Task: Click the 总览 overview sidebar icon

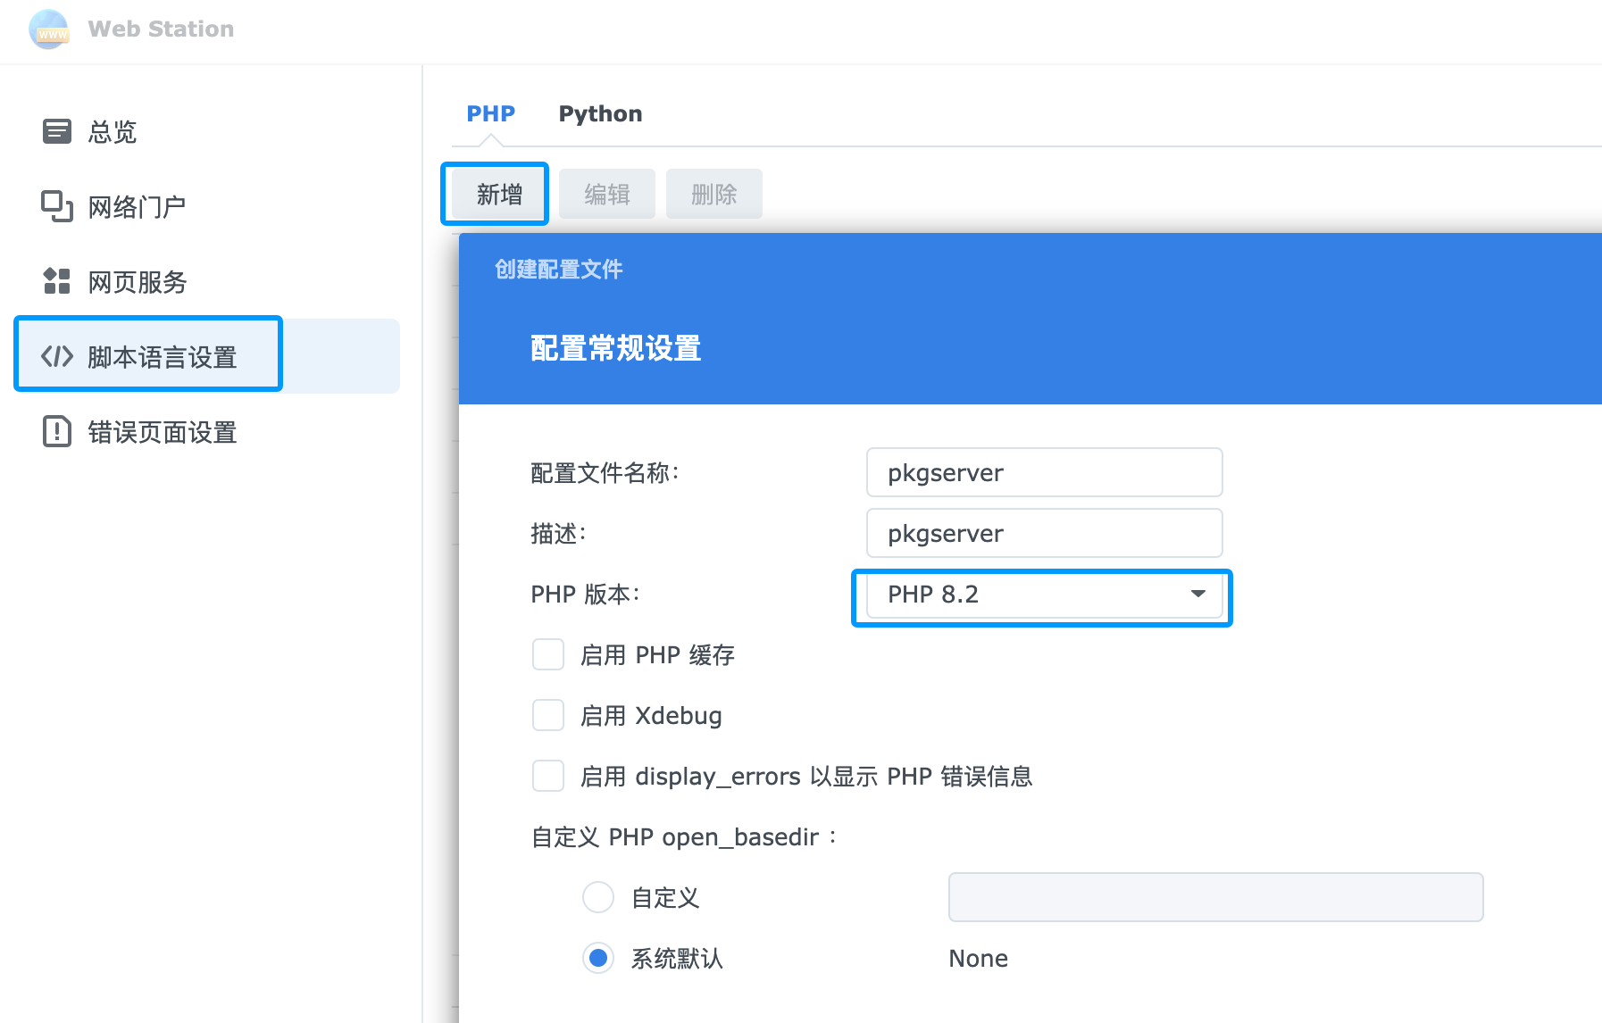Action: pos(57,131)
